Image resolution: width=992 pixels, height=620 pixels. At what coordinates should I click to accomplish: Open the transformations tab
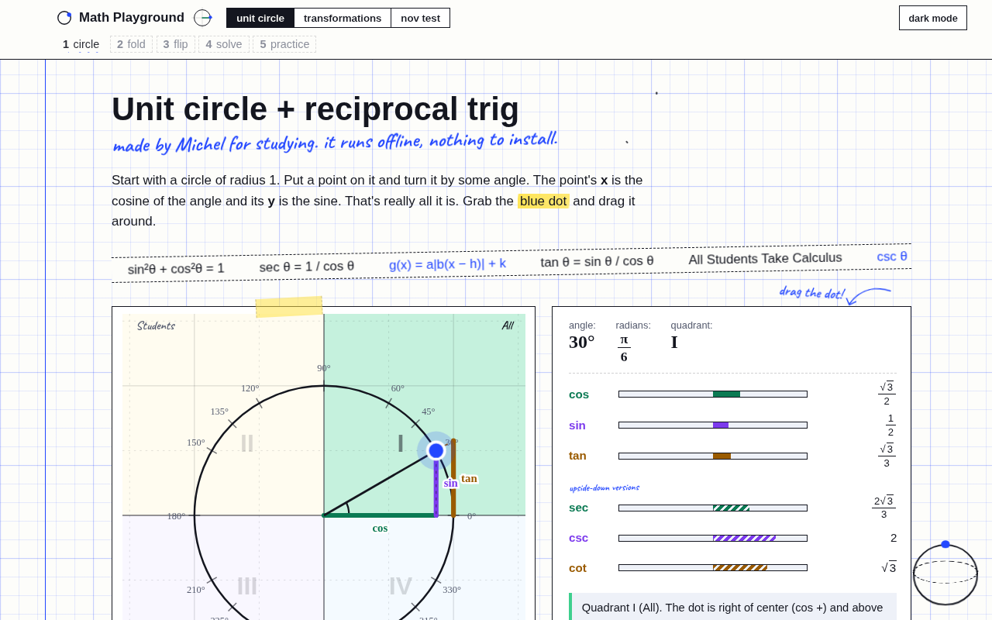(343, 18)
